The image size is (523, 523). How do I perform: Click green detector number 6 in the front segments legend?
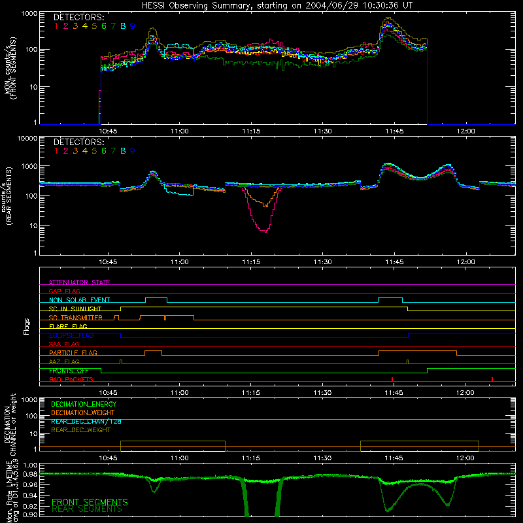pyautogui.click(x=104, y=26)
